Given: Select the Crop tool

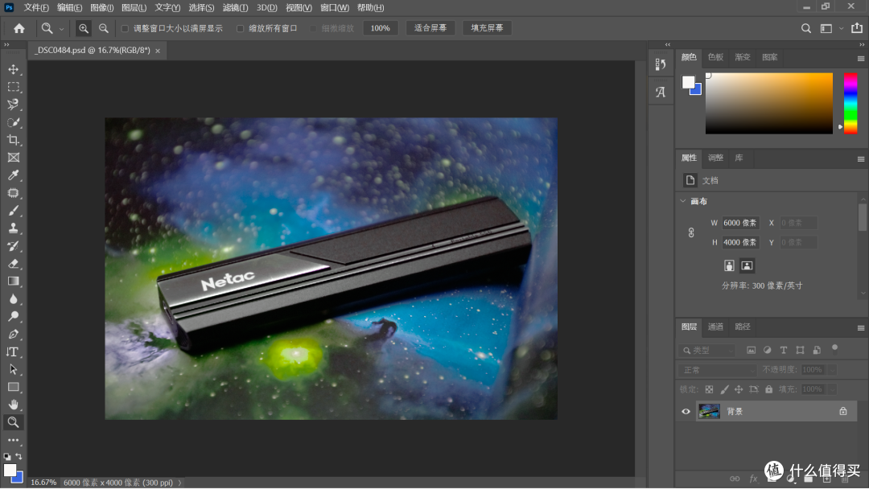Looking at the screenshot, I should tap(14, 140).
